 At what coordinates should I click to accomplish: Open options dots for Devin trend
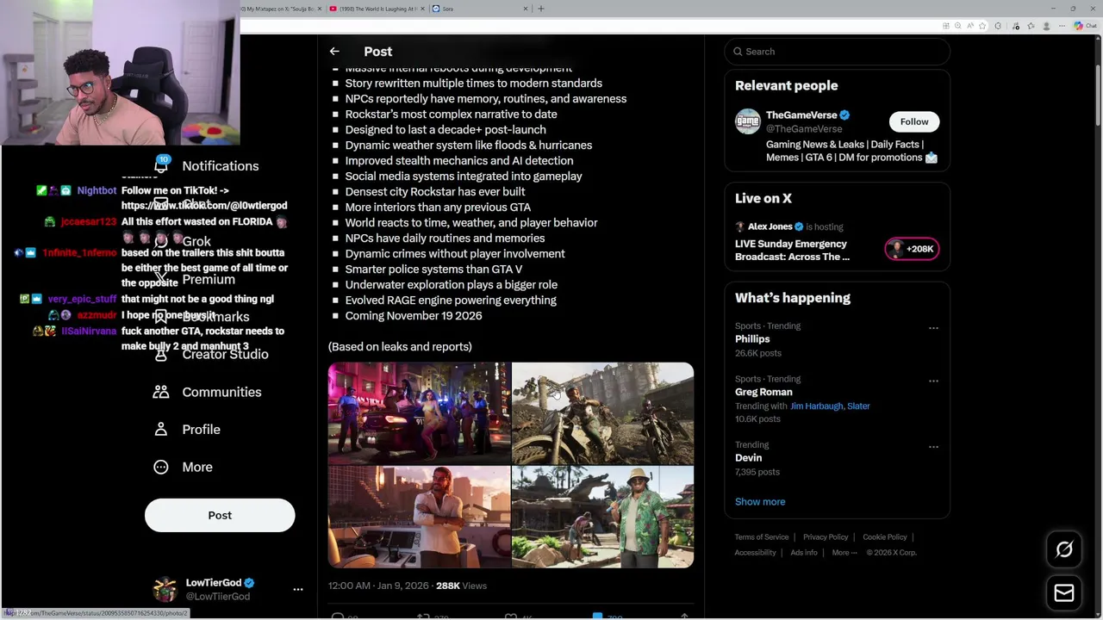pyautogui.click(x=933, y=447)
